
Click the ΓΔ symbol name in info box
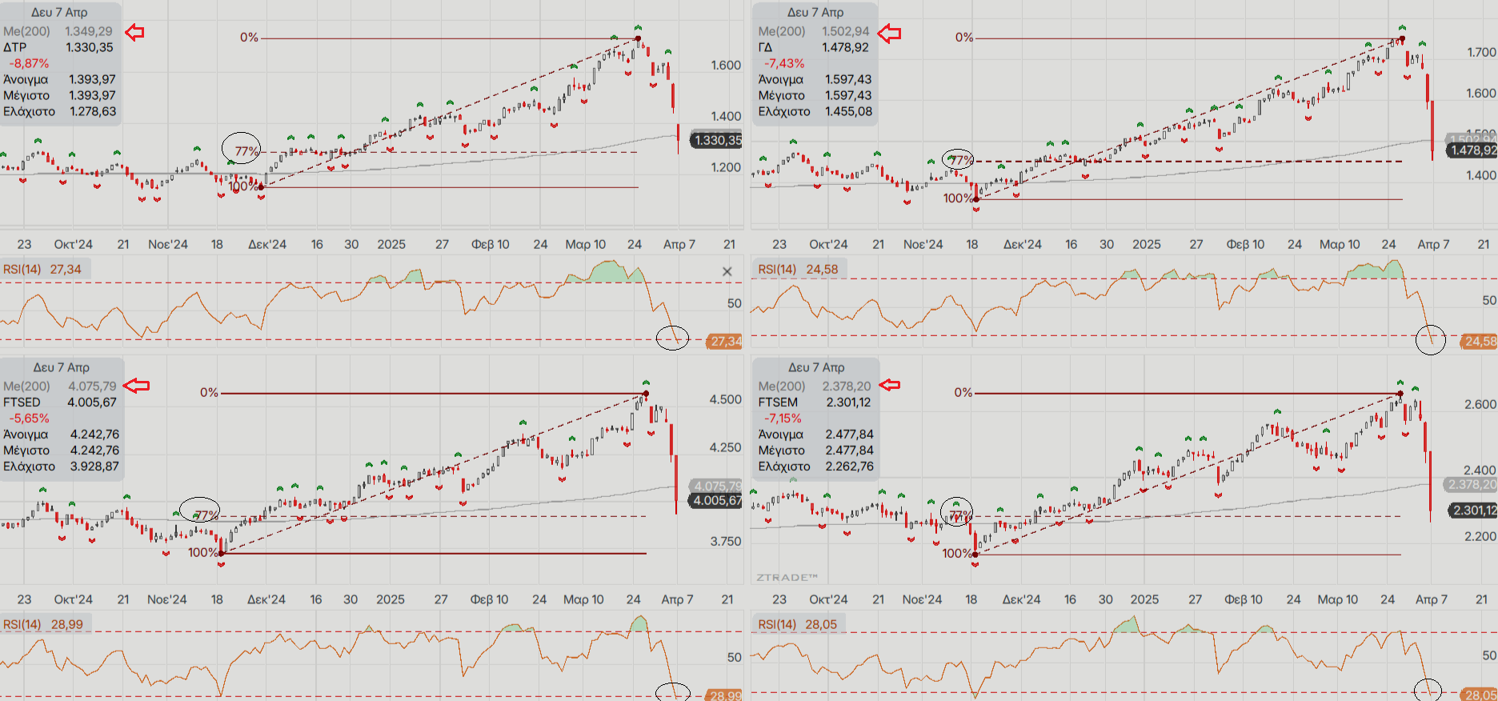pos(765,47)
